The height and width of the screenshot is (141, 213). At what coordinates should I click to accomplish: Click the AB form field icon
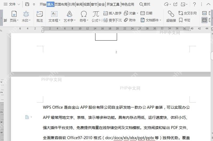204,13
